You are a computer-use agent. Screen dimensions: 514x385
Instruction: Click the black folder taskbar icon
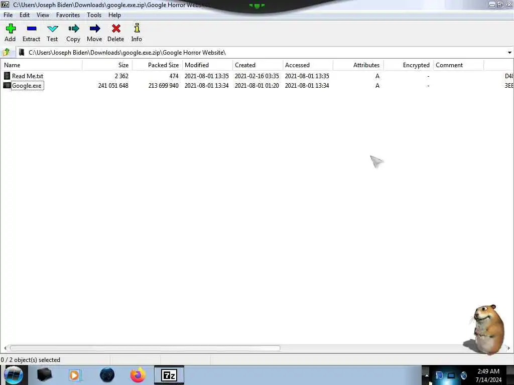tap(45, 375)
